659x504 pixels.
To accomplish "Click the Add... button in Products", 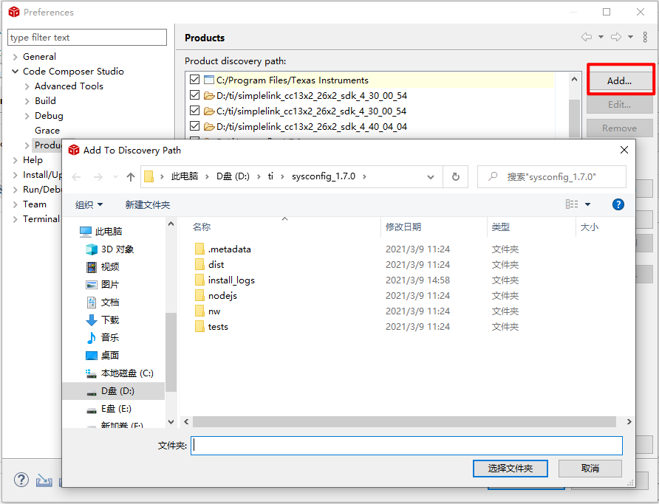I will (619, 80).
